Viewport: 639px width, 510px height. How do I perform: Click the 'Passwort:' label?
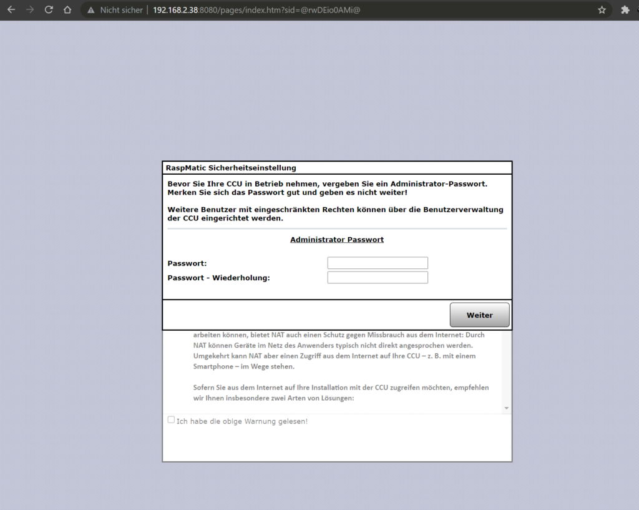point(187,263)
